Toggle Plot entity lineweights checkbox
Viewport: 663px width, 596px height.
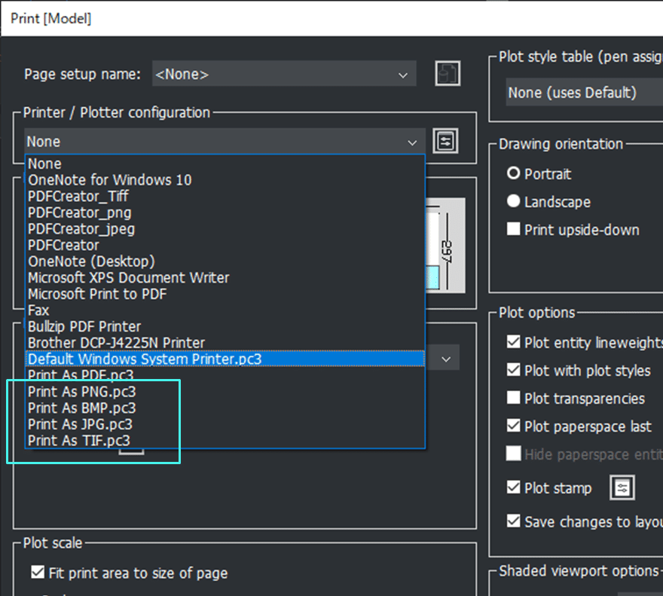(513, 342)
